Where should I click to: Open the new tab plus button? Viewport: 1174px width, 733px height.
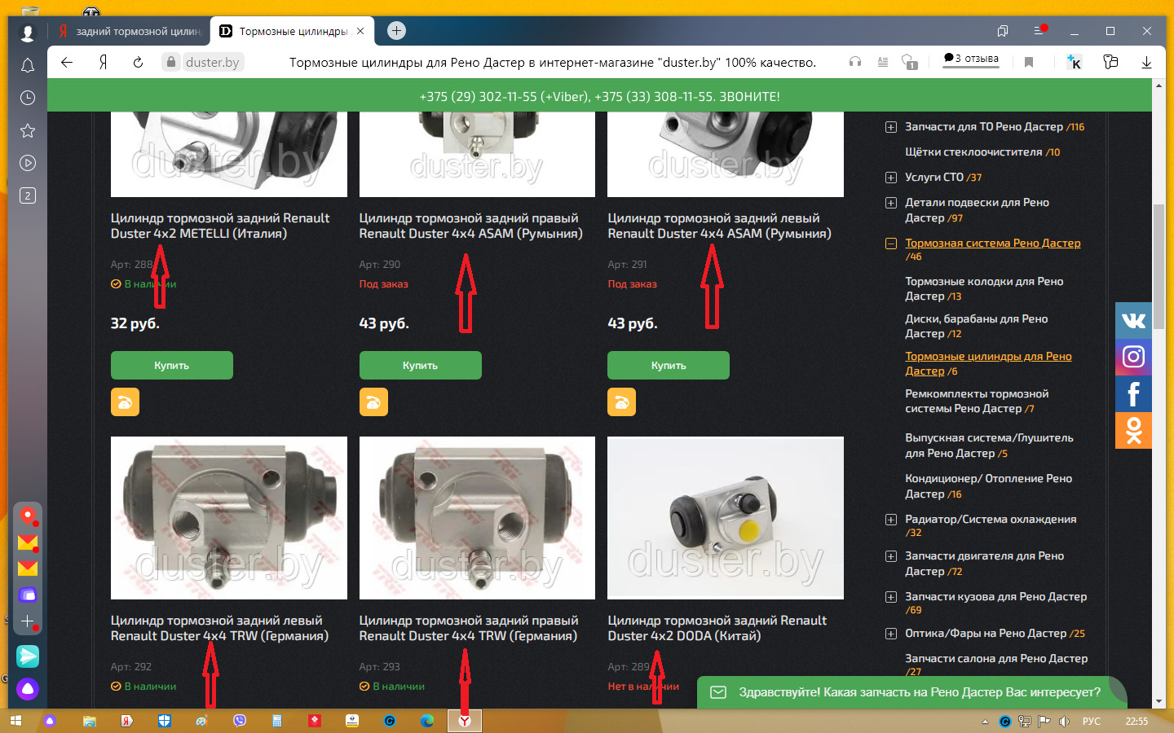pyautogui.click(x=396, y=31)
